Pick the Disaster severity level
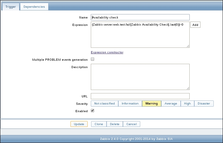 (x=204, y=104)
